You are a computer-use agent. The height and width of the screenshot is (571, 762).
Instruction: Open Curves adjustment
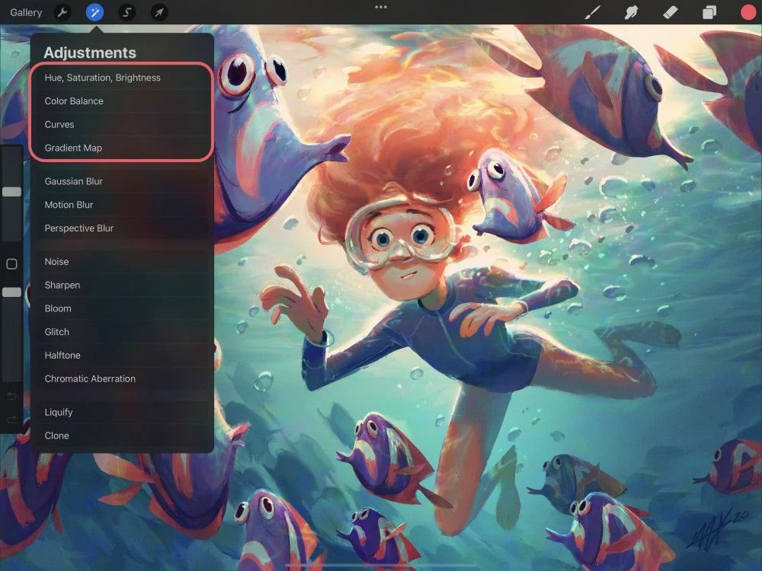pyautogui.click(x=121, y=124)
